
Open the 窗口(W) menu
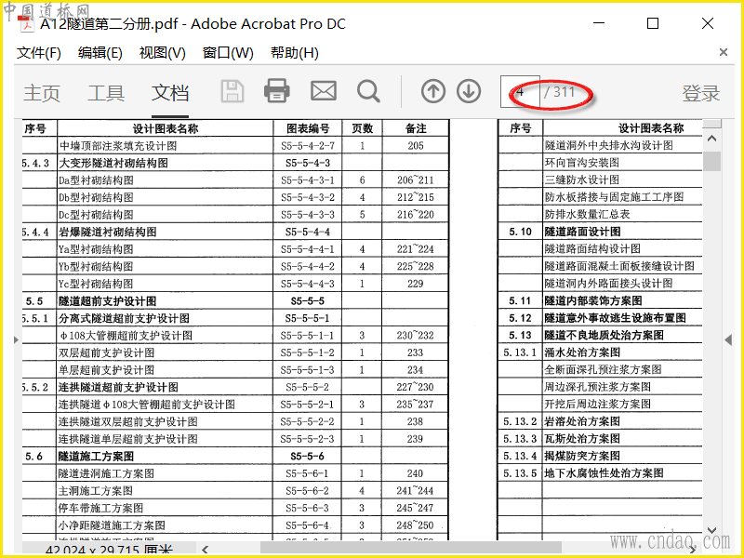point(228,53)
